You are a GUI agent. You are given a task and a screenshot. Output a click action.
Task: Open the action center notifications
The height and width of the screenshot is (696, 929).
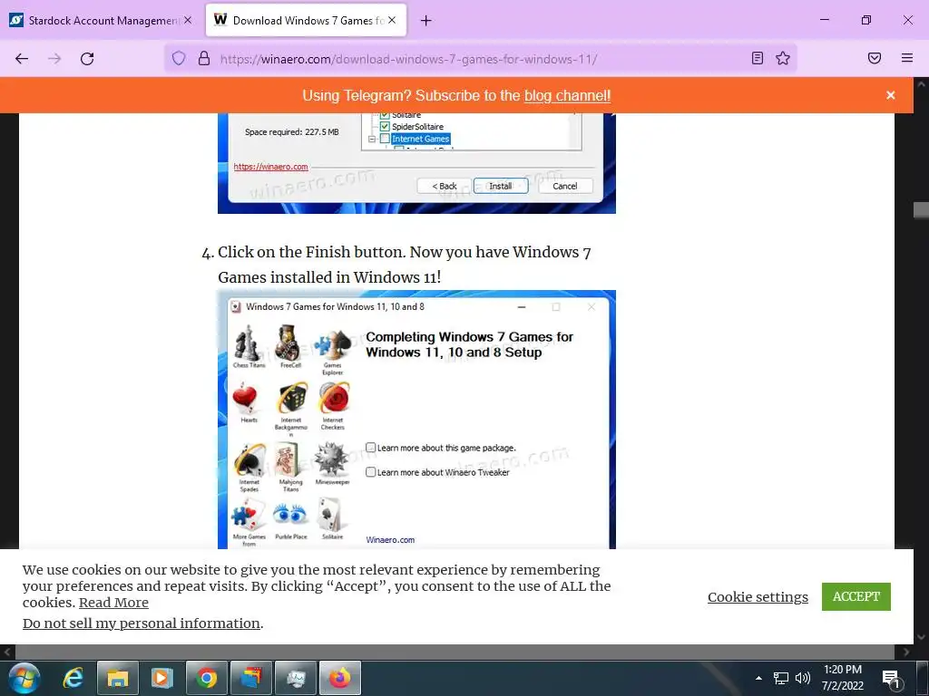coord(891,679)
